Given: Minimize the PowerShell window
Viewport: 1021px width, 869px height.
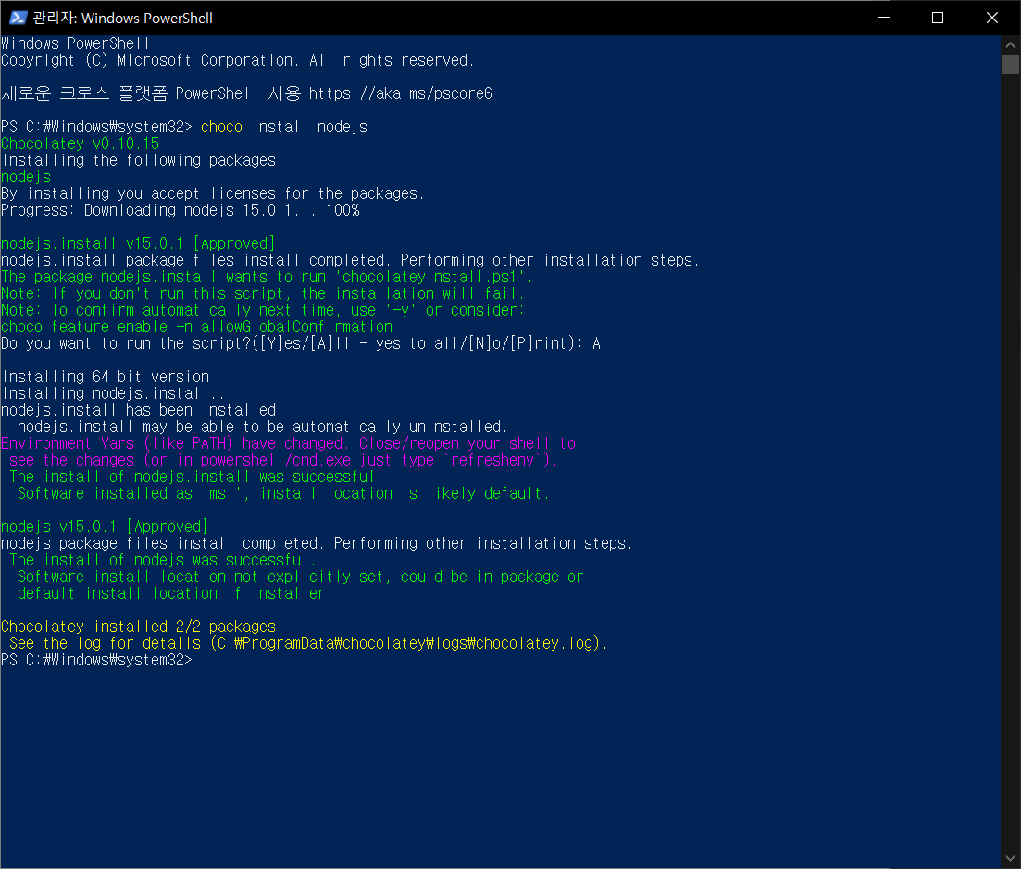Looking at the screenshot, I should tap(884, 18).
